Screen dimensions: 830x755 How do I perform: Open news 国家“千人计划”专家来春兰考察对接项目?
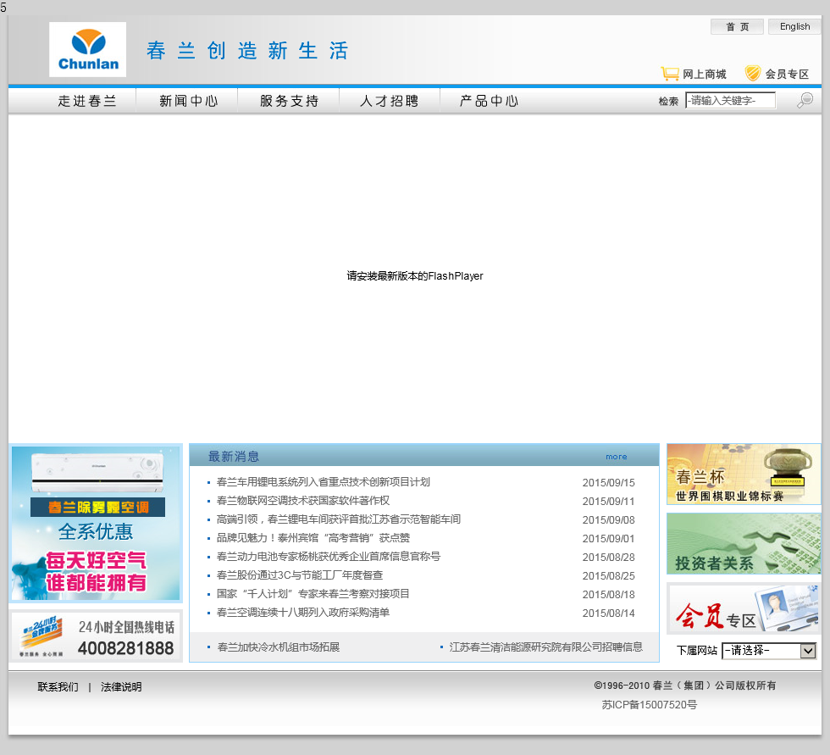[x=313, y=593]
